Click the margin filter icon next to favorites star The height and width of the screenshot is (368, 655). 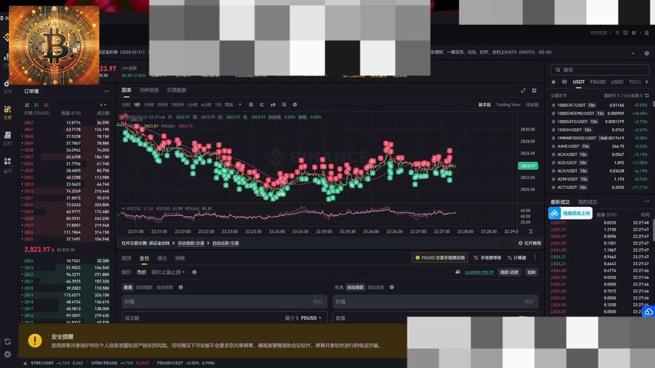(564, 82)
